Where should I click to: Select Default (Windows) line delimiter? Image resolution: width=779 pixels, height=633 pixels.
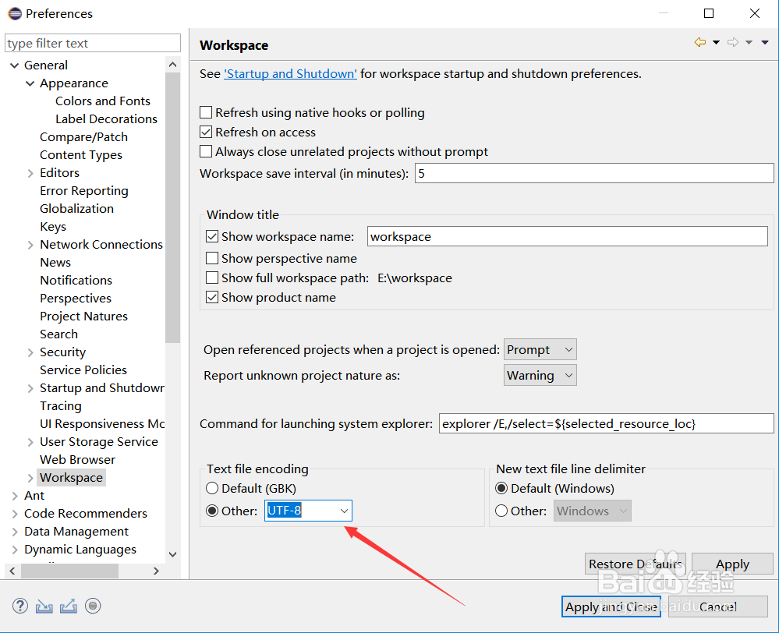click(x=501, y=488)
